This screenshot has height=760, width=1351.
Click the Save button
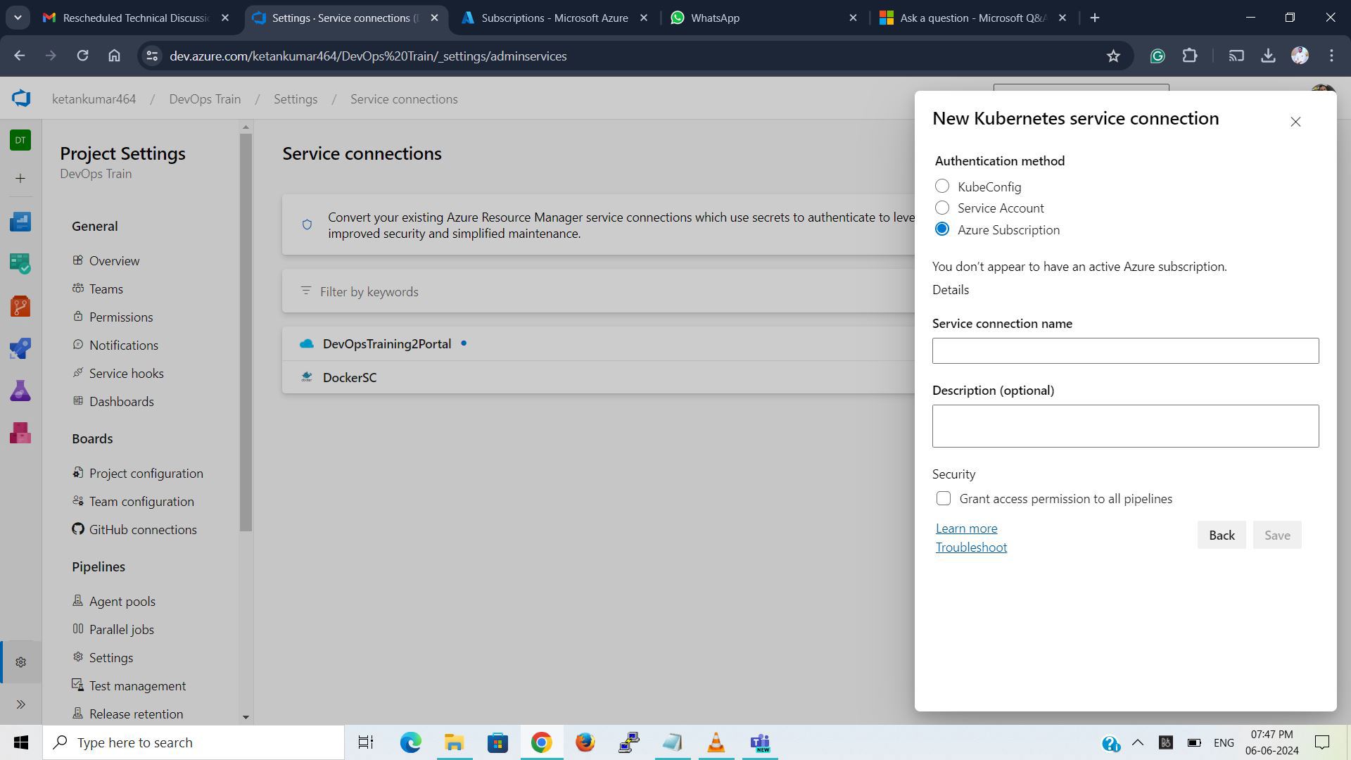click(1277, 536)
